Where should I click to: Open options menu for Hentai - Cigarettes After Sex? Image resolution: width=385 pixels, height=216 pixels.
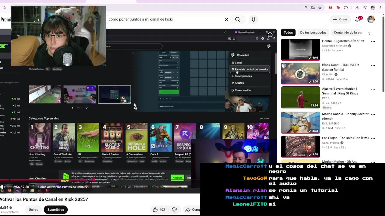pyautogui.click(x=373, y=41)
